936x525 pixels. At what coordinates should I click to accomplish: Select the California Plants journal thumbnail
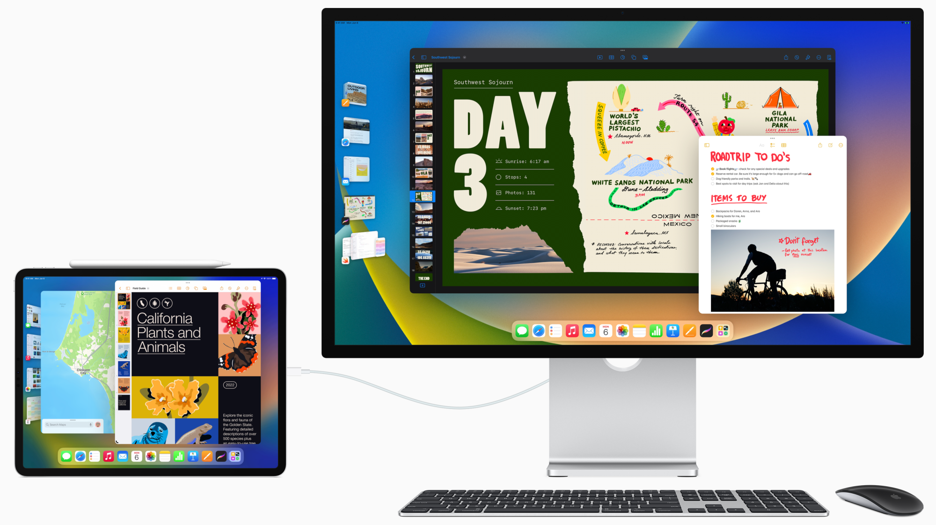(126, 300)
